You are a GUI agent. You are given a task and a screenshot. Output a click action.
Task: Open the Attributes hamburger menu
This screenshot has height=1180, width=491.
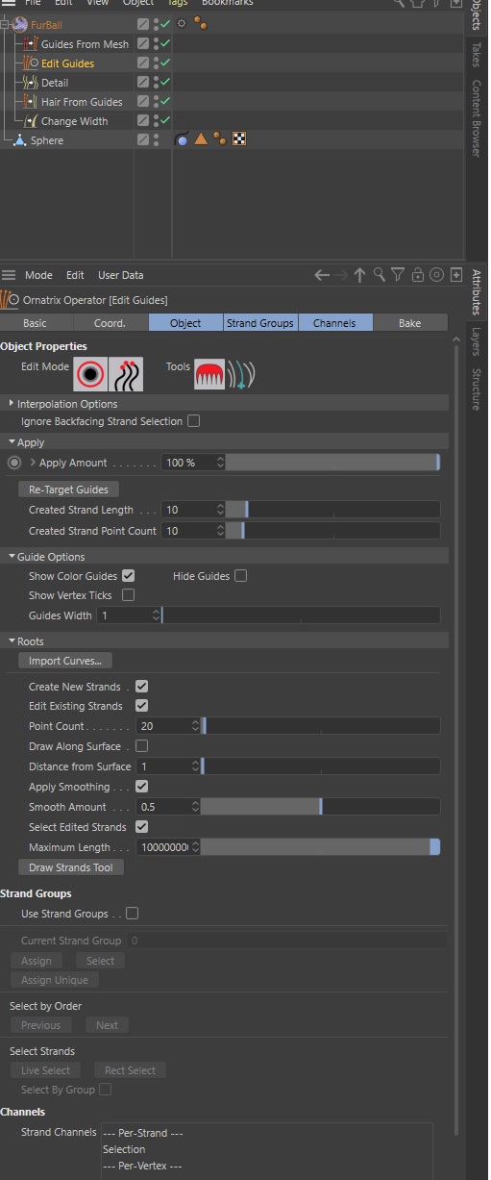point(9,275)
